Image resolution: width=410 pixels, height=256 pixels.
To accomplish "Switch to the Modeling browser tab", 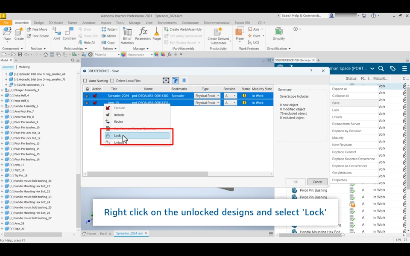I will (24, 67).
